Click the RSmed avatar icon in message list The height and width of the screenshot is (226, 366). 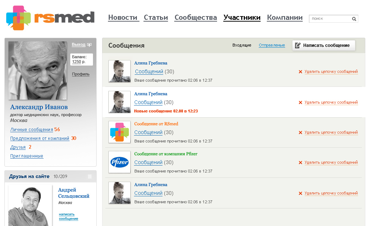(119, 132)
